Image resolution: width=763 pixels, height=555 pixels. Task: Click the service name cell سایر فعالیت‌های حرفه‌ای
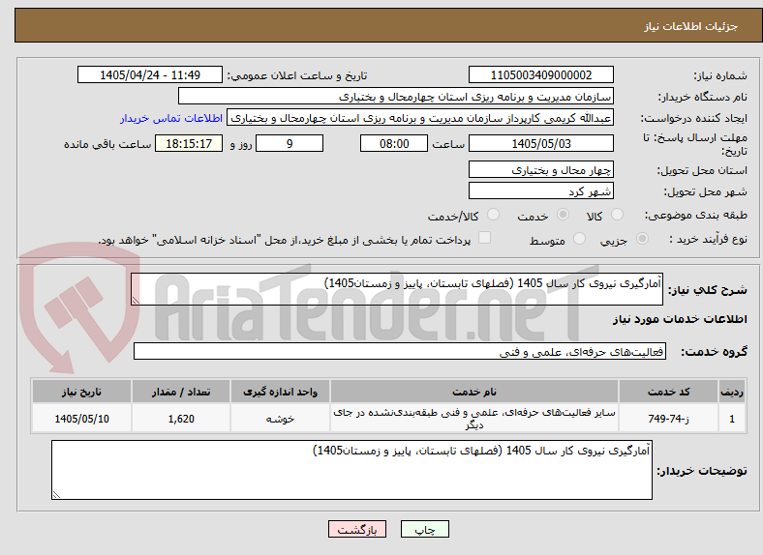click(474, 418)
